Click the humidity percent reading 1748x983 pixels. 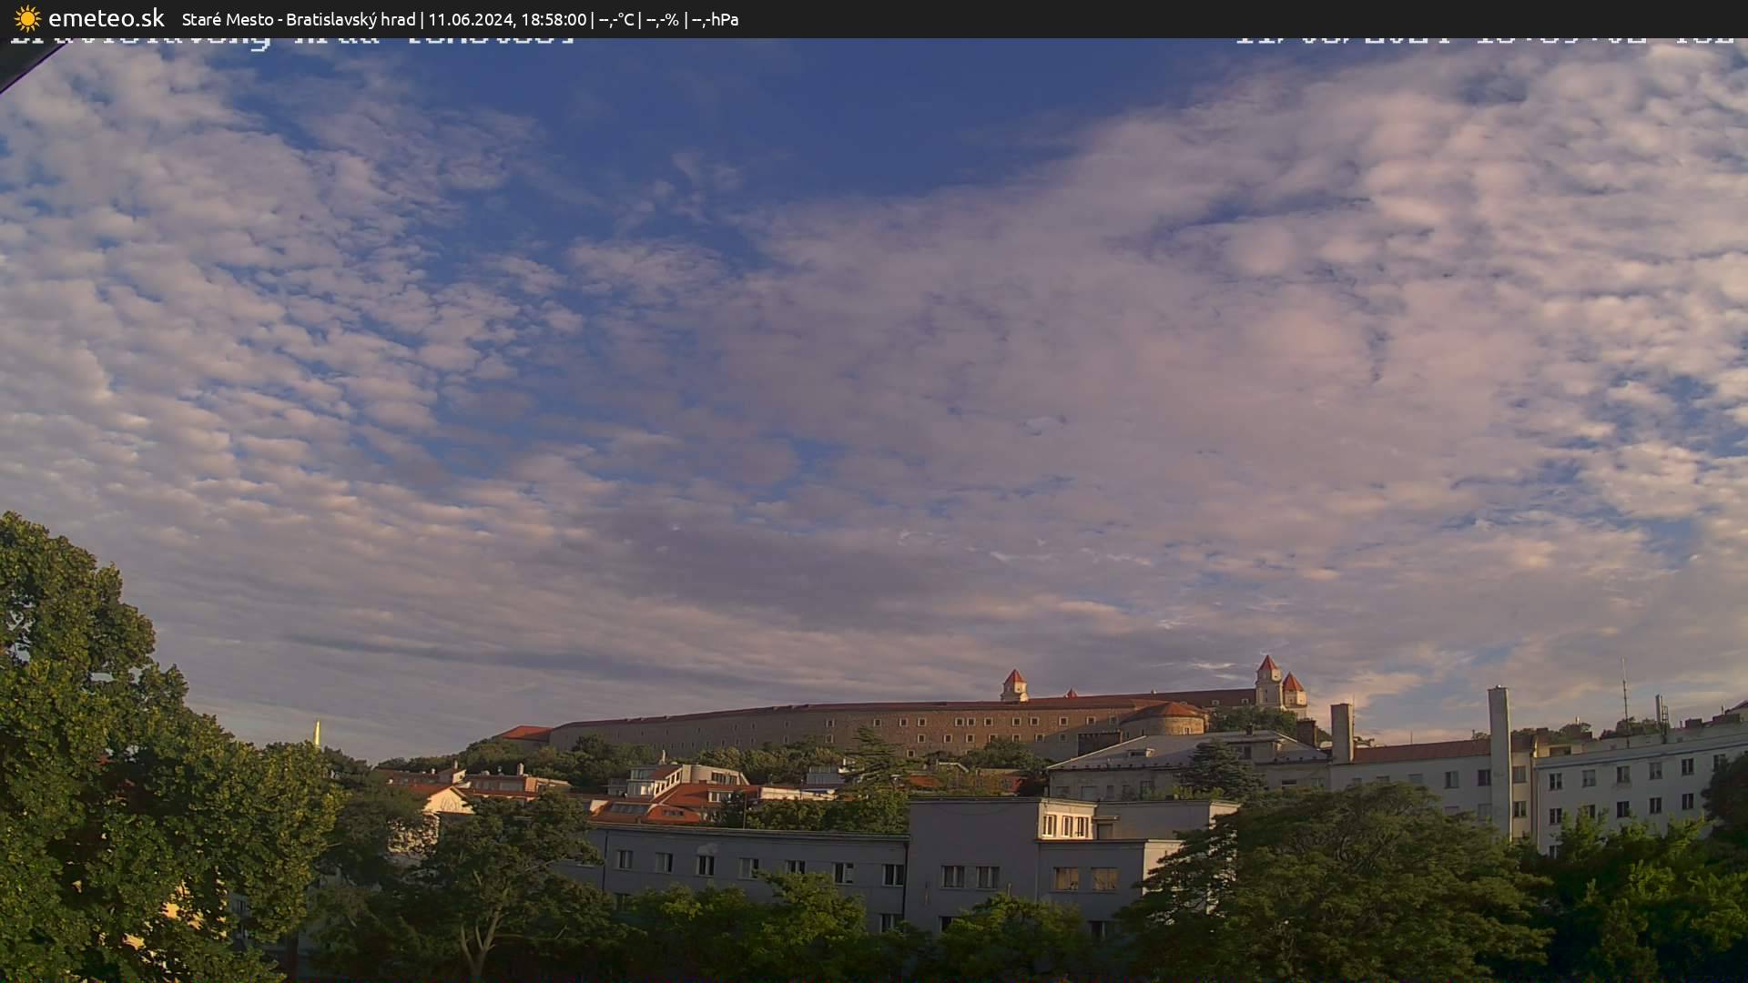click(662, 19)
